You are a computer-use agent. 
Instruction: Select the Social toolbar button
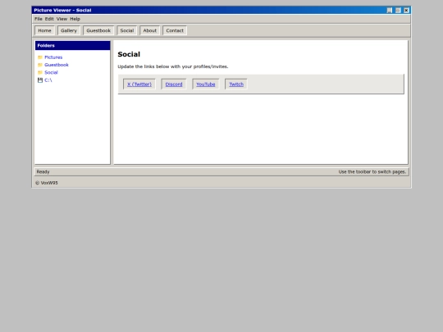(127, 30)
